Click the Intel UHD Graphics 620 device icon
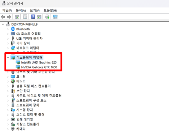 (x=18, y=62)
